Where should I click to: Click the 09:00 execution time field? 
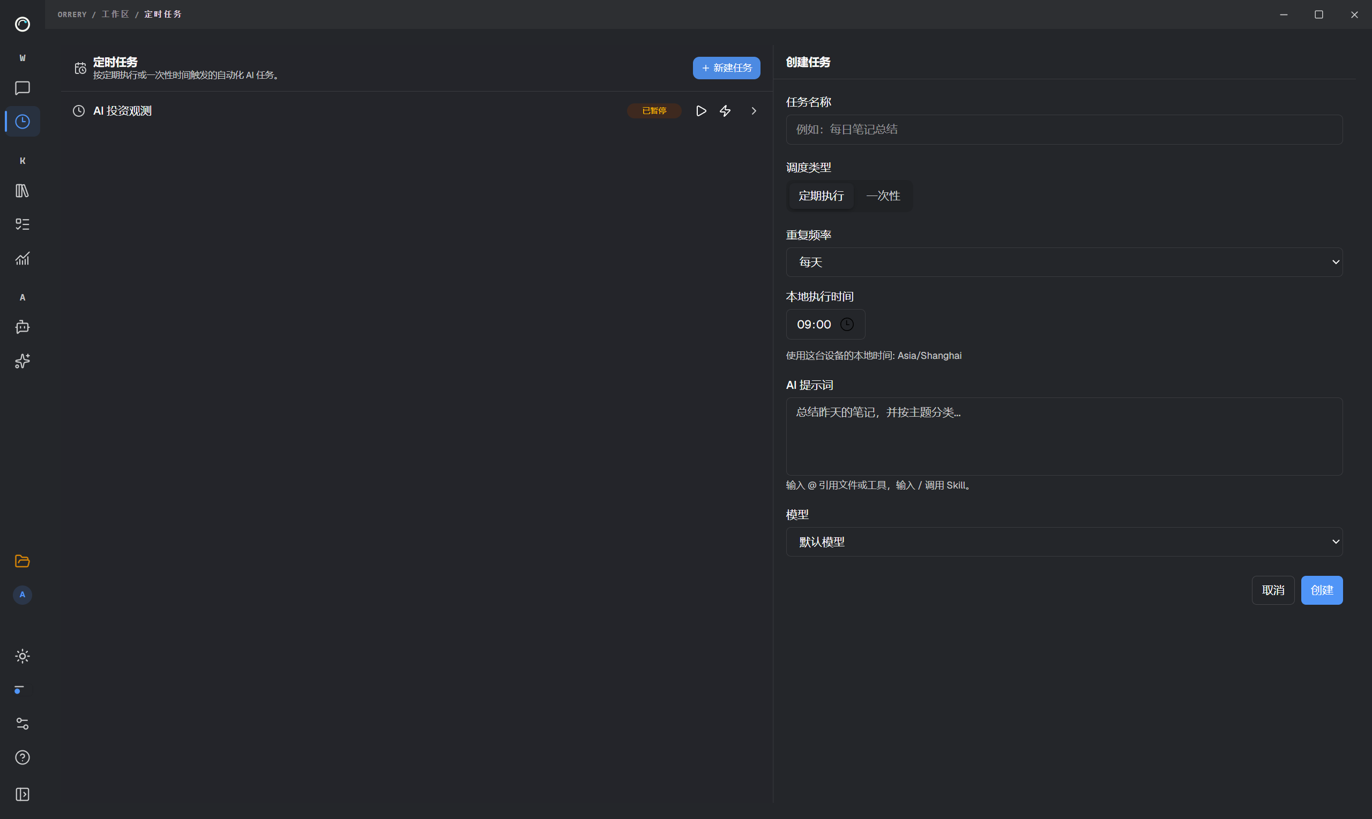825,325
